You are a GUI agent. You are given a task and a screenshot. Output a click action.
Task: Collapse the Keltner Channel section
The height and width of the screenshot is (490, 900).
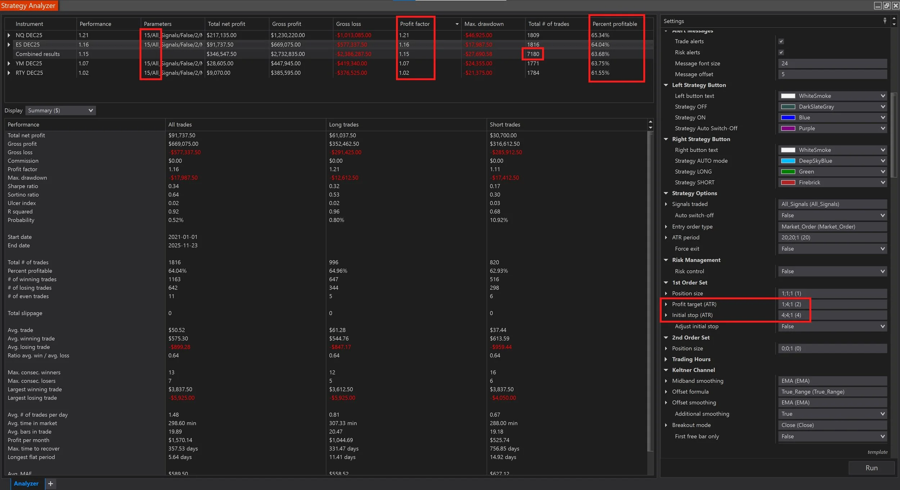[x=665, y=370]
